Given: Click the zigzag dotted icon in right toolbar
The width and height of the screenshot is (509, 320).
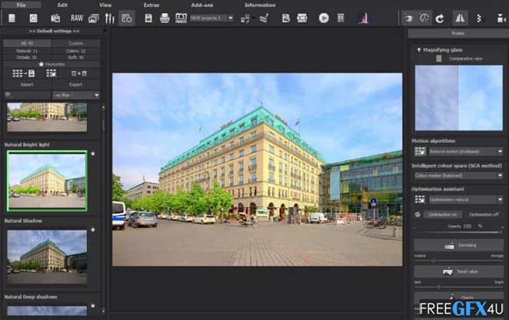Looking at the screenshot, I should pos(479,18).
